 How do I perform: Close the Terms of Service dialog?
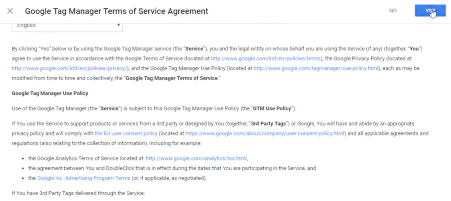tap(10, 11)
